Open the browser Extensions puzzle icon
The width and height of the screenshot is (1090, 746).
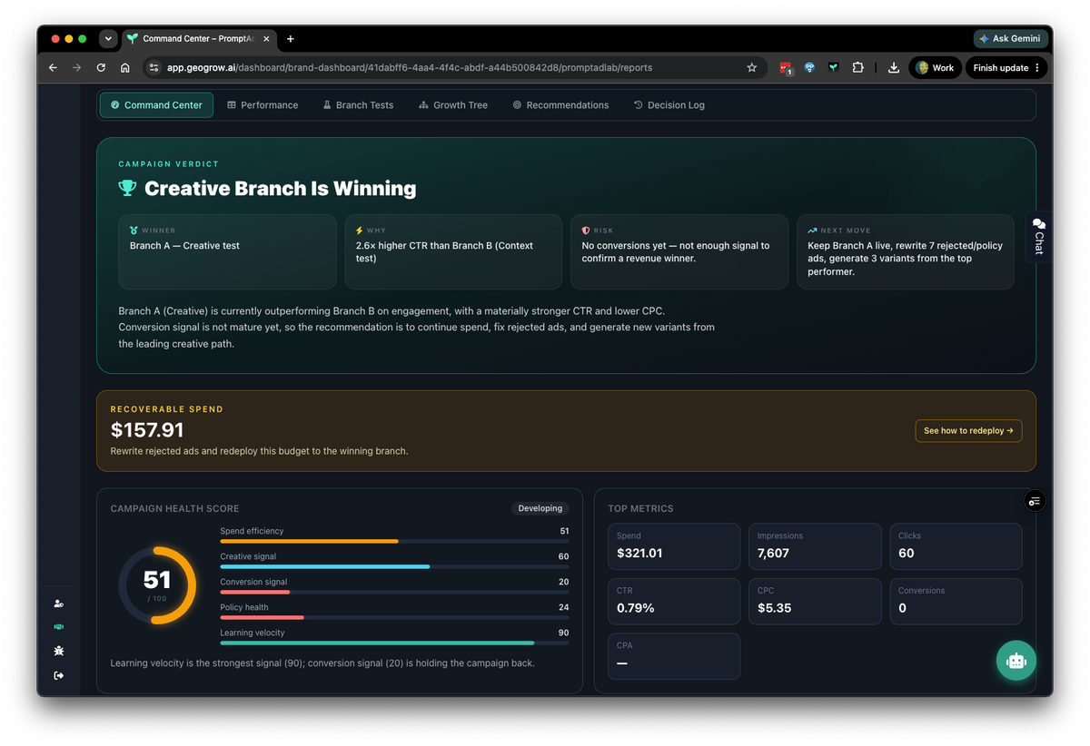pyautogui.click(x=857, y=68)
